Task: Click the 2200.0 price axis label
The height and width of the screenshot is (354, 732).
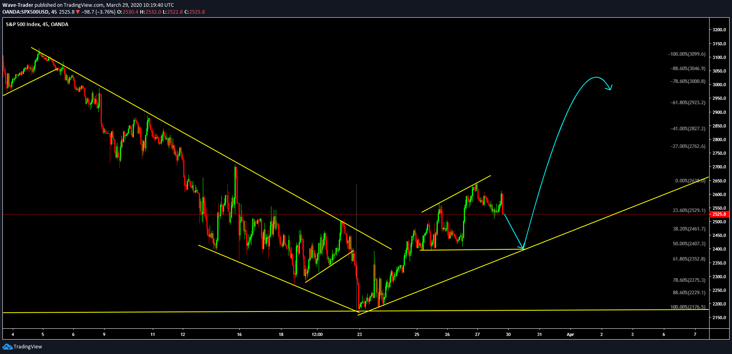Action: pos(719,304)
